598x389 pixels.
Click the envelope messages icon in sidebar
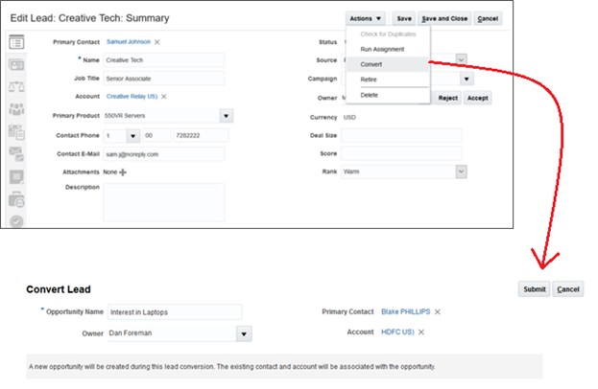point(16,153)
